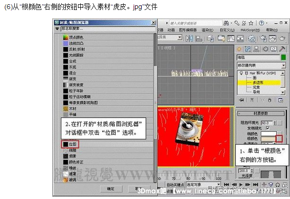290x199 pixels.
Task: Adjust the 阻挡环境光 spinner arrows
Action: tap(275, 123)
